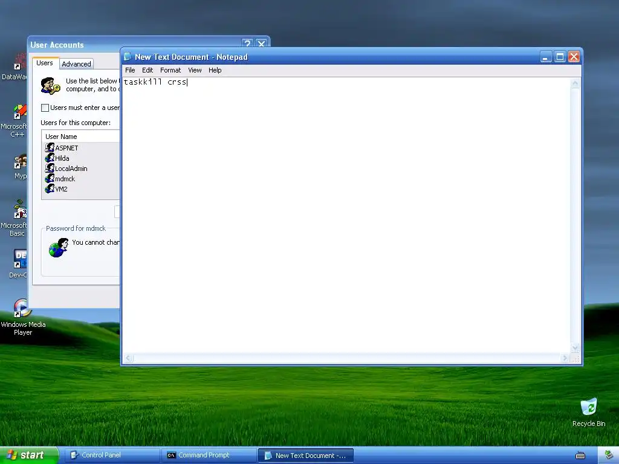Open Notepad Edit menu
Image resolution: width=619 pixels, height=464 pixels.
coord(147,70)
